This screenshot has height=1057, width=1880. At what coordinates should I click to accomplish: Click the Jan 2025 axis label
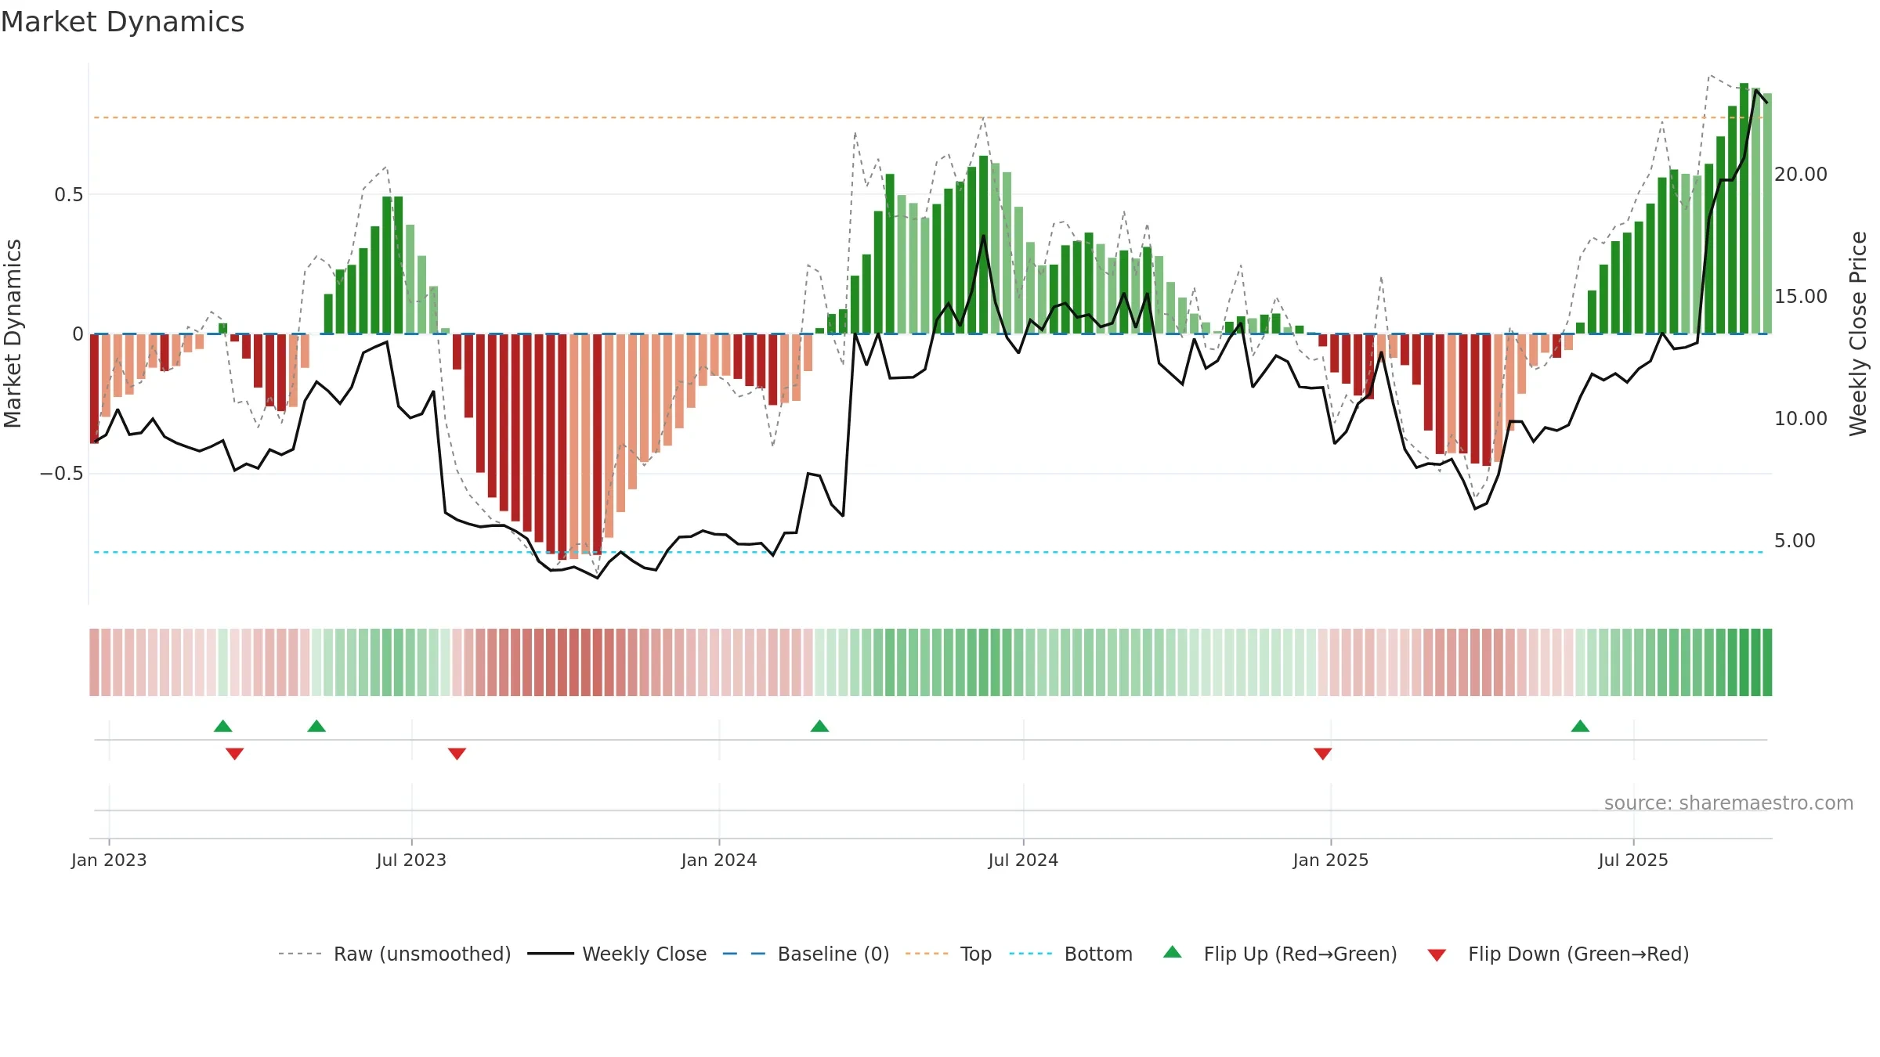point(1331,860)
